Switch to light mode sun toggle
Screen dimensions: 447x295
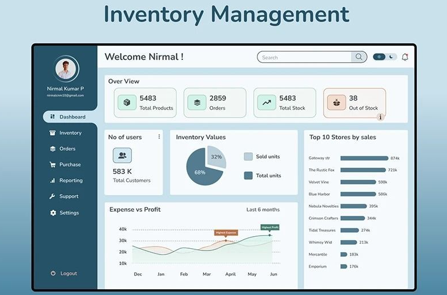pos(379,57)
